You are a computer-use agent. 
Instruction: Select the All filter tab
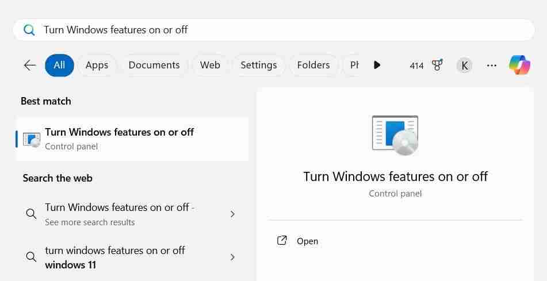click(x=59, y=65)
